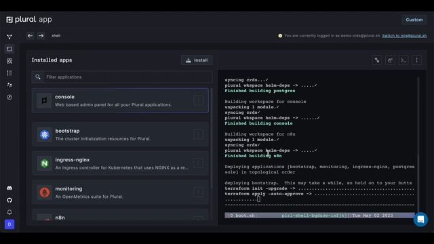
Task: Open the list view sidebar icon
Action: click(9, 73)
